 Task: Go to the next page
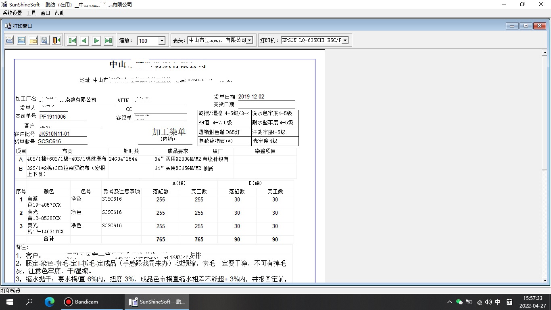click(96, 40)
